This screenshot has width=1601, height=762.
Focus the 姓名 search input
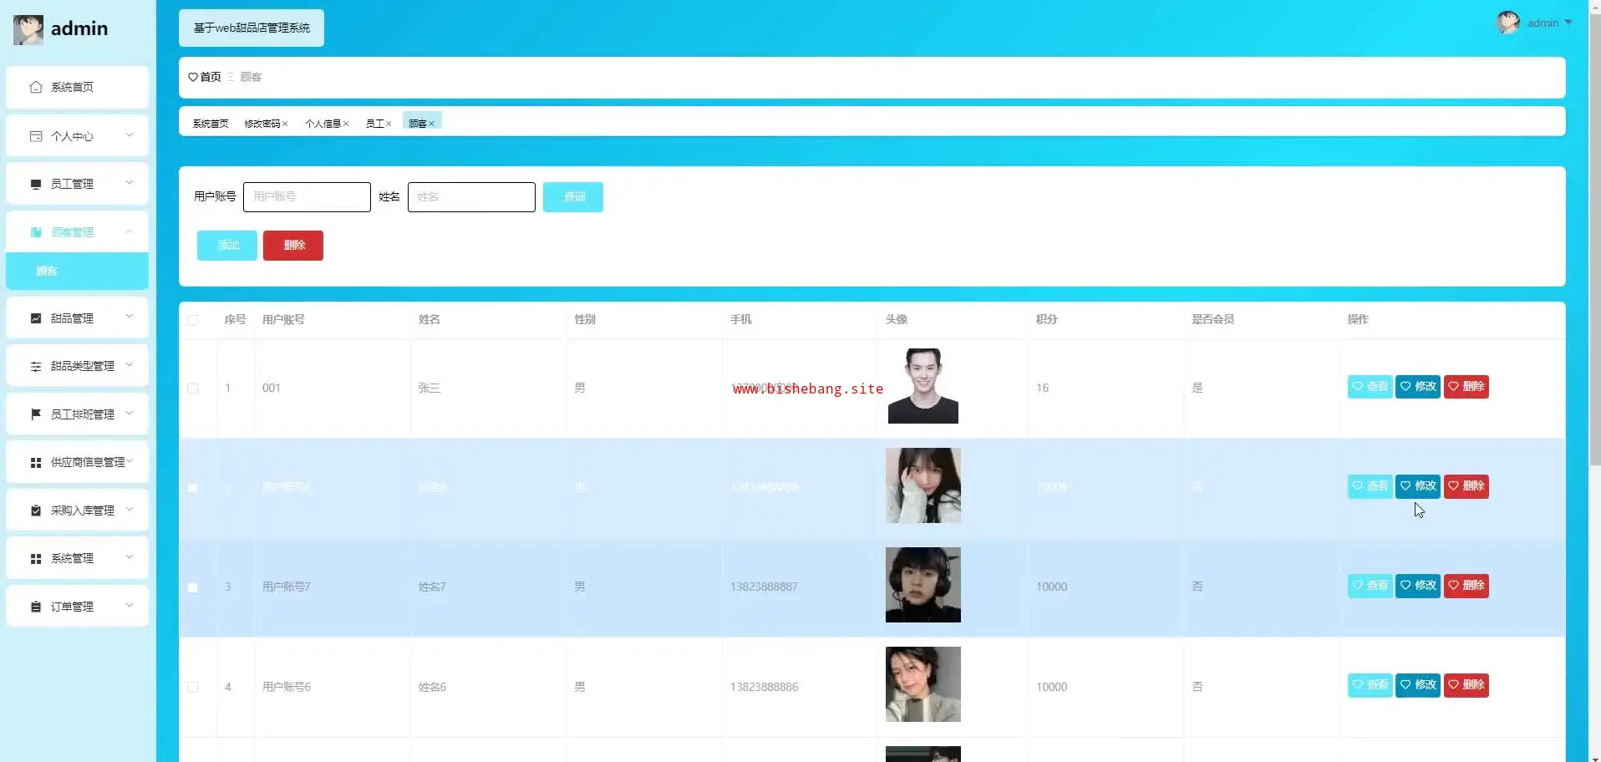tap(471, 197)
